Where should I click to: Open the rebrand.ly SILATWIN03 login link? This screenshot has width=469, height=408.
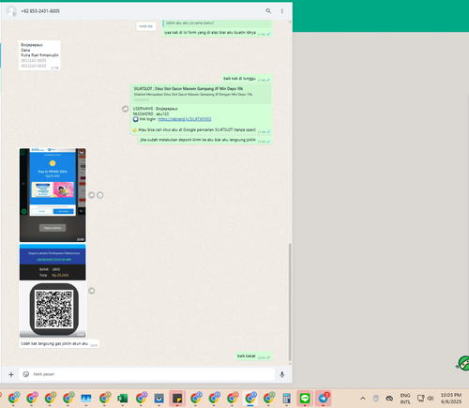coord(185,119)
